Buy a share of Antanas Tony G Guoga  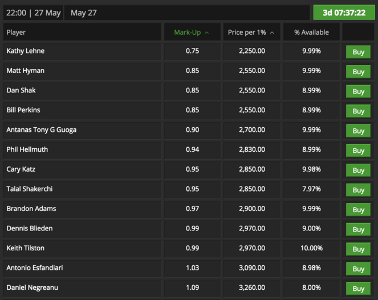pos(358,131)
